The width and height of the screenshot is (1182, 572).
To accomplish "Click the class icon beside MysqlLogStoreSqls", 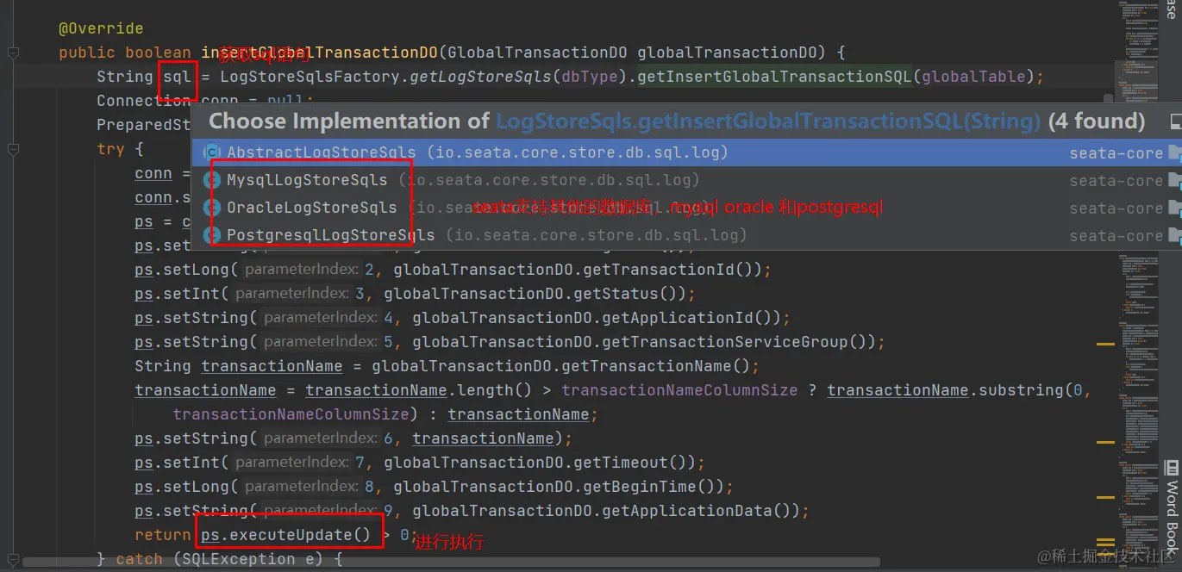I will click(211, 180).
